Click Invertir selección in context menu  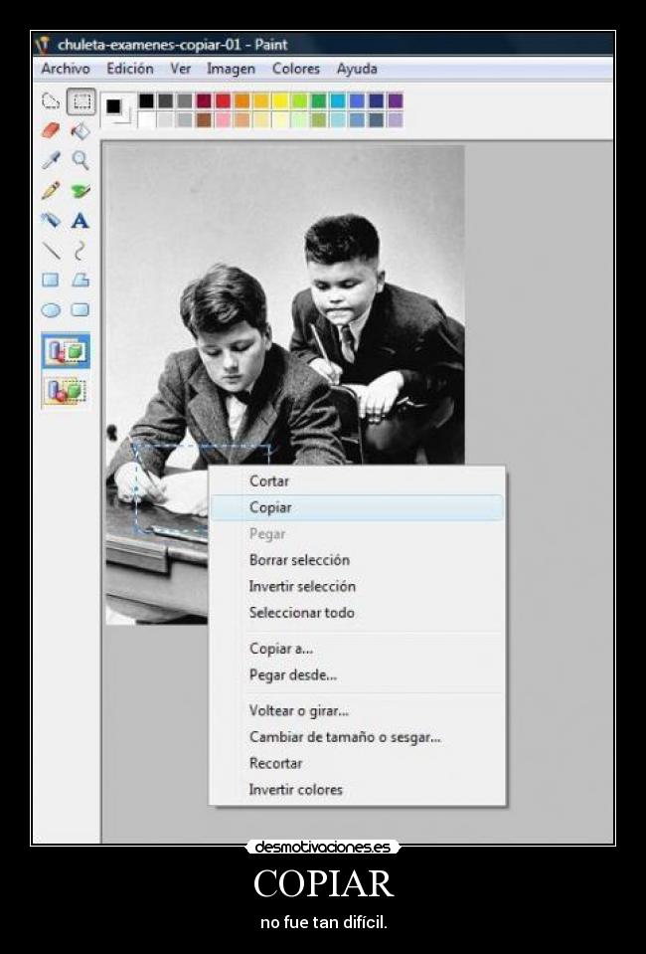(358, 586)
